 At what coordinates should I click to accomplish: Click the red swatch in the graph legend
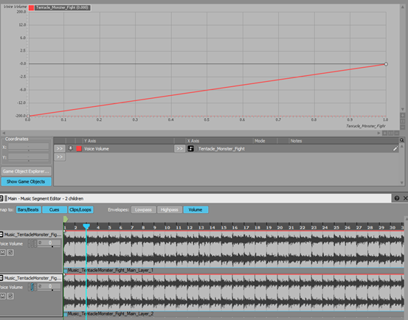click(x=31, y=7)
